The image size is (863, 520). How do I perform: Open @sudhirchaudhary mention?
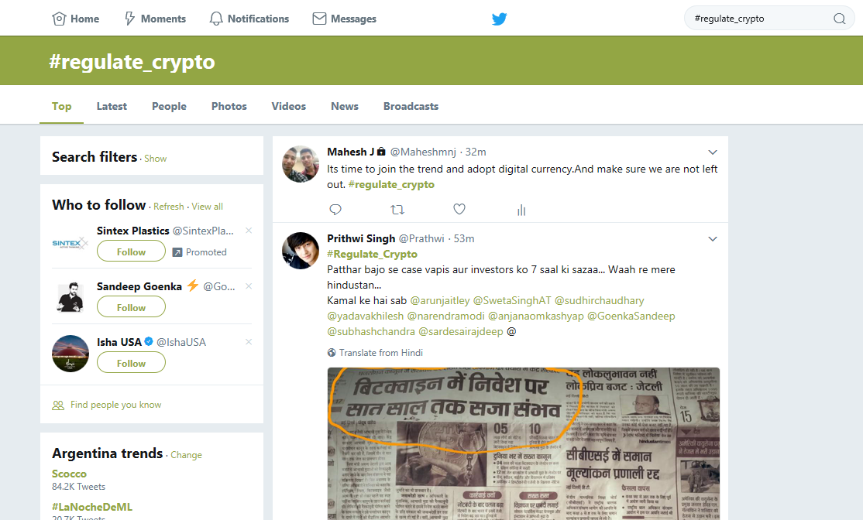click(x=599, y=301)
